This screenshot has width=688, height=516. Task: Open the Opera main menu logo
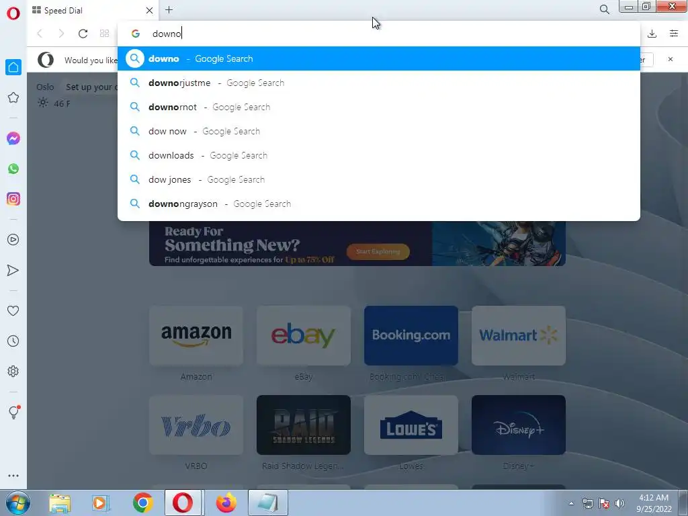coord(13,13)
